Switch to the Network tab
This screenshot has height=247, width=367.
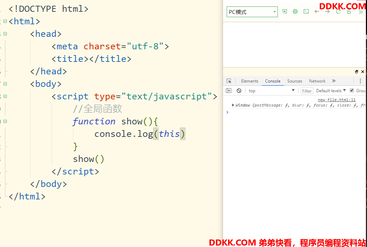(317, 81)
